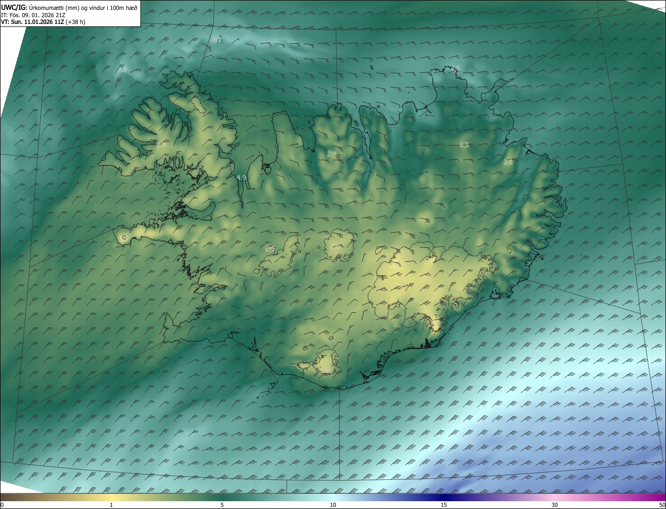Click the "50" tick on the color scale
Image resolution: width=666 pixels, height=509 pixels.
point(662,505)
